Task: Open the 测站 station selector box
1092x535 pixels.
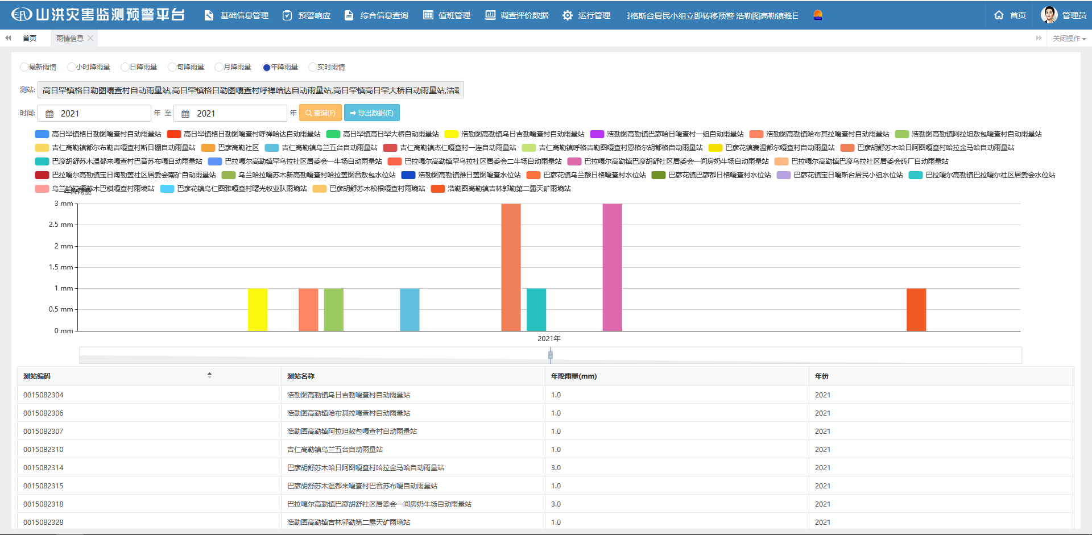Action: coord(250,90)
